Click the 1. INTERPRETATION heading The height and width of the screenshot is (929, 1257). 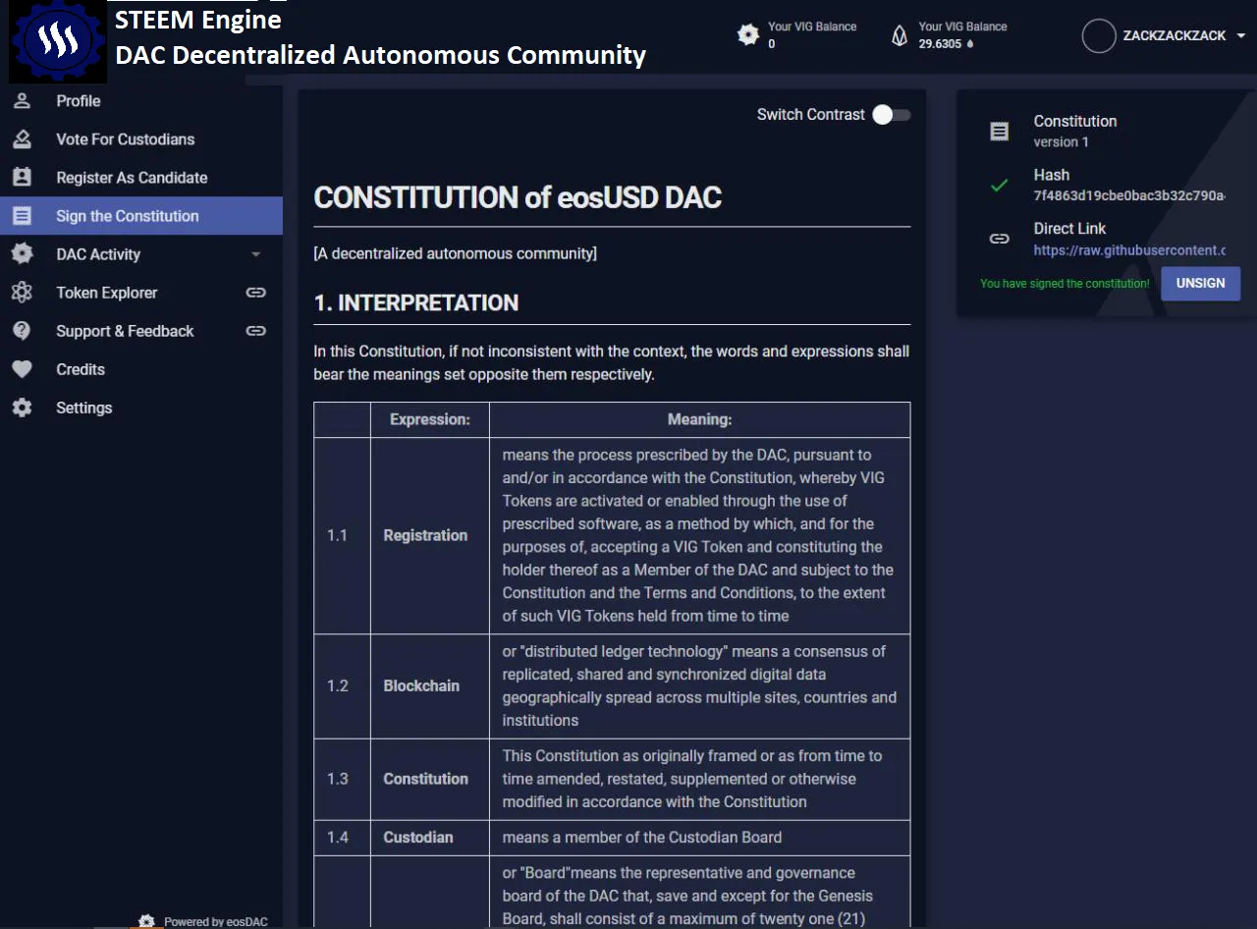coord(416,302)
